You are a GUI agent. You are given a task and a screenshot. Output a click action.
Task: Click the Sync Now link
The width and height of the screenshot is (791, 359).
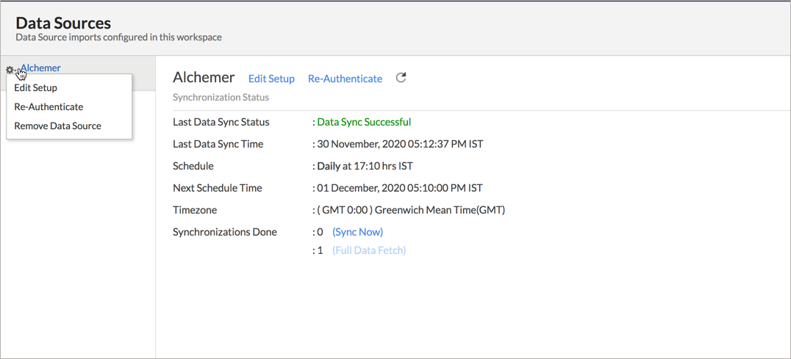(358, 232)
